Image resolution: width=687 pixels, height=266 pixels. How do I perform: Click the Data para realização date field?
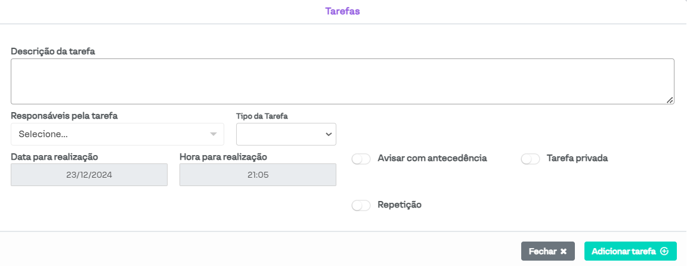click(x=89, y=175)
